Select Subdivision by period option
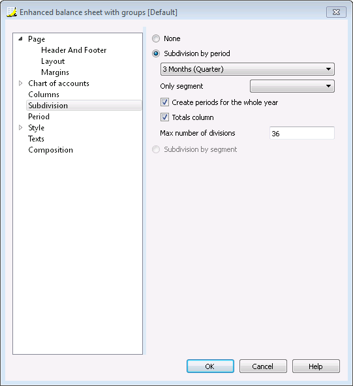353x386 pixels. pos(156,53)
